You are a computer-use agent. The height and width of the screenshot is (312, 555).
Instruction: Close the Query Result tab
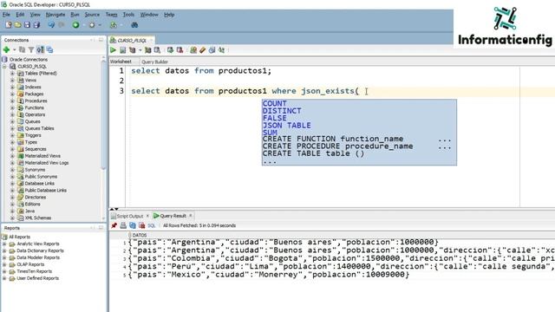point(191,216)
